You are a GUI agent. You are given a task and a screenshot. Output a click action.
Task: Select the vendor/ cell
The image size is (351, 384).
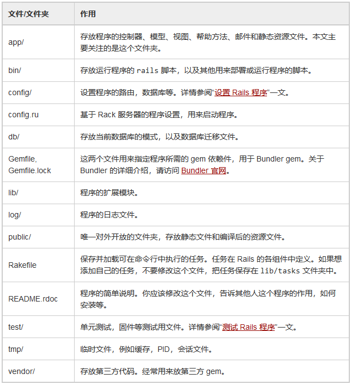[x=38, y=371]
